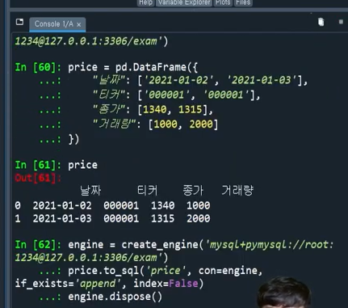Click the 'price.to_sql(' call text

[x=107, y=271]
